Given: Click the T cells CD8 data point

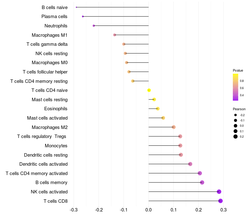Looking at the screenshot, I should point(220,201).
